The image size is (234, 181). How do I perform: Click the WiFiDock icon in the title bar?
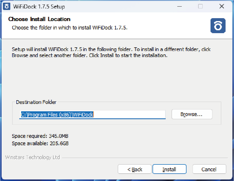tap(7, 6)
